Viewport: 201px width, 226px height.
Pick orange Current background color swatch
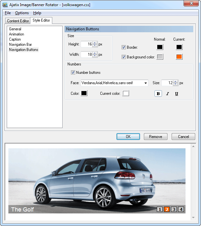pos(179,57)
